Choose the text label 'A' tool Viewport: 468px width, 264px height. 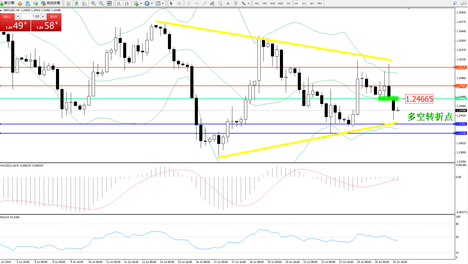(228, 3)
